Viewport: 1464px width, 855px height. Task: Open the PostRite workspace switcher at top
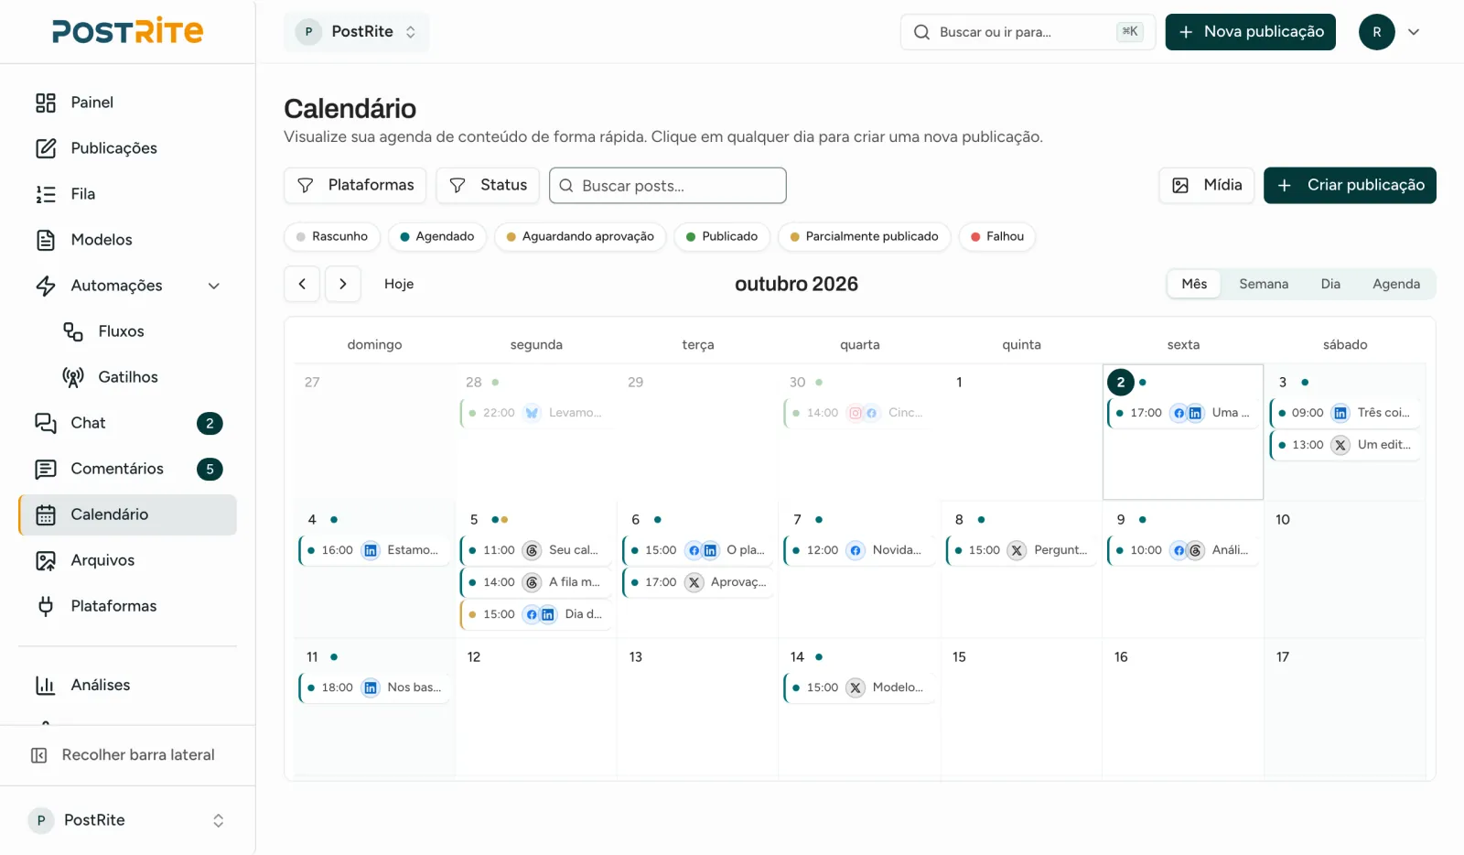point(357,32)
